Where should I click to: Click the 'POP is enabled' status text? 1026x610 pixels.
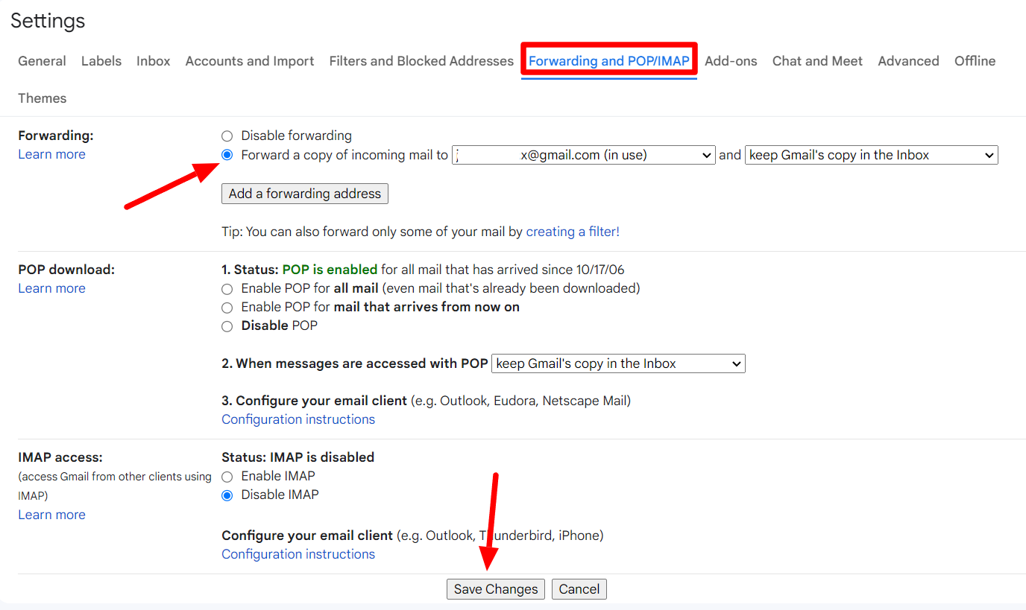coord(330,270)
